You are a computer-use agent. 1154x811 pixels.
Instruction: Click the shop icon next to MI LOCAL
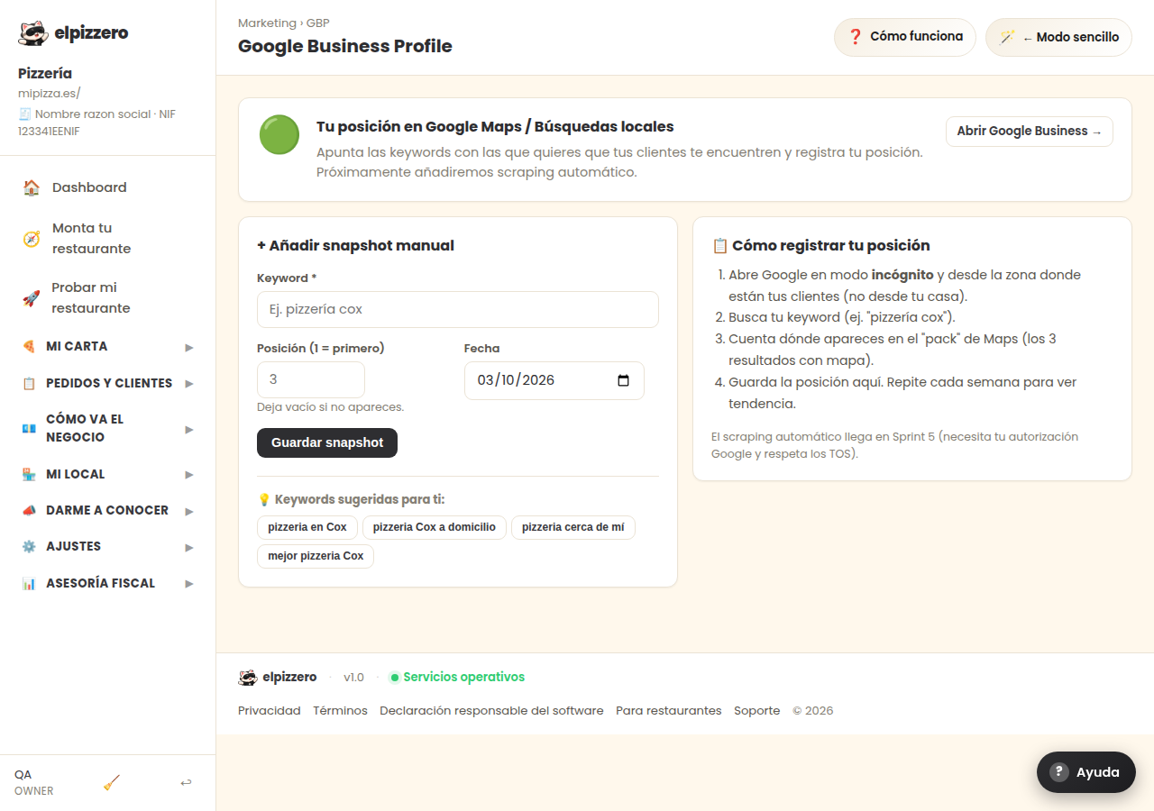(29, 474)
